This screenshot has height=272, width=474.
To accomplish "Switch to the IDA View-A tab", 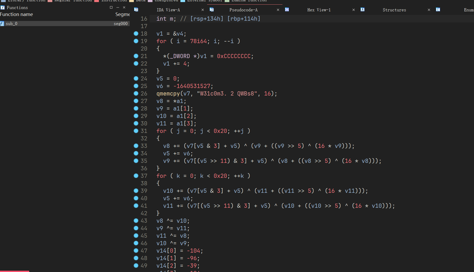I will (168, 10).
